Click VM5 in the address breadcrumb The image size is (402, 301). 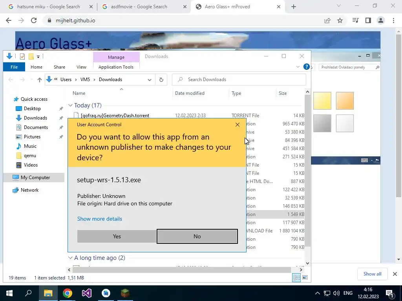pyautogui.click(x=85, y=80)
